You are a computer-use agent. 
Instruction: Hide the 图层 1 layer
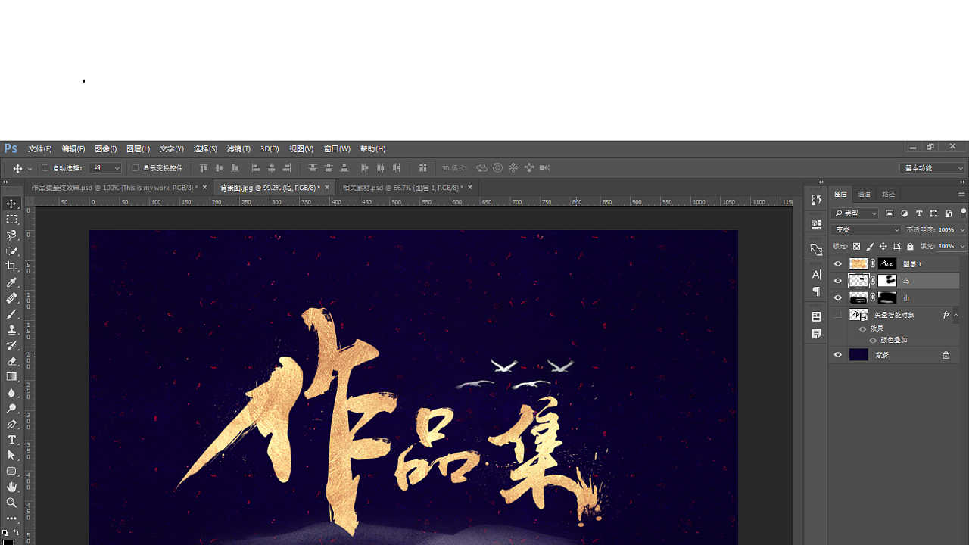837,264
